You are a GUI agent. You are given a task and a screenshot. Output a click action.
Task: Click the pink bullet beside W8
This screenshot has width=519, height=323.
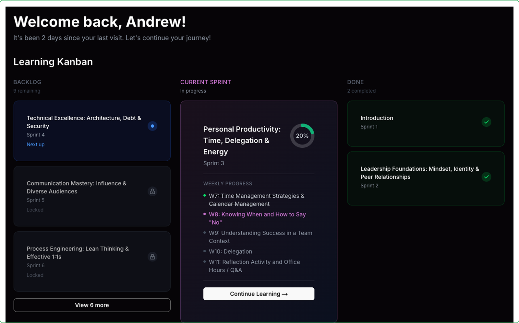(x=205, y=214)
